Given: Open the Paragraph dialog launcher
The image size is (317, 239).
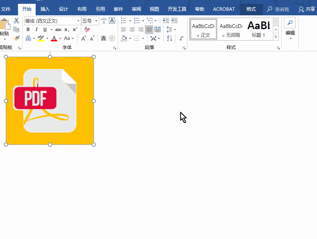Looking at the screenshot, I should click(184, 48).
